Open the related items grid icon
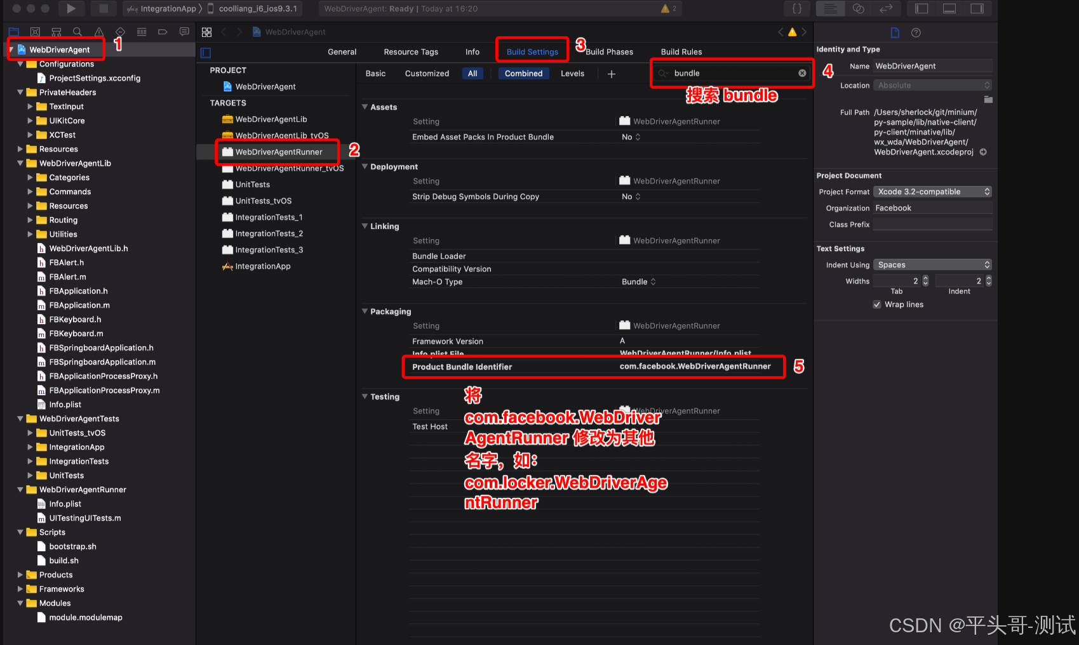The image size is (1079, 645). 206,32
